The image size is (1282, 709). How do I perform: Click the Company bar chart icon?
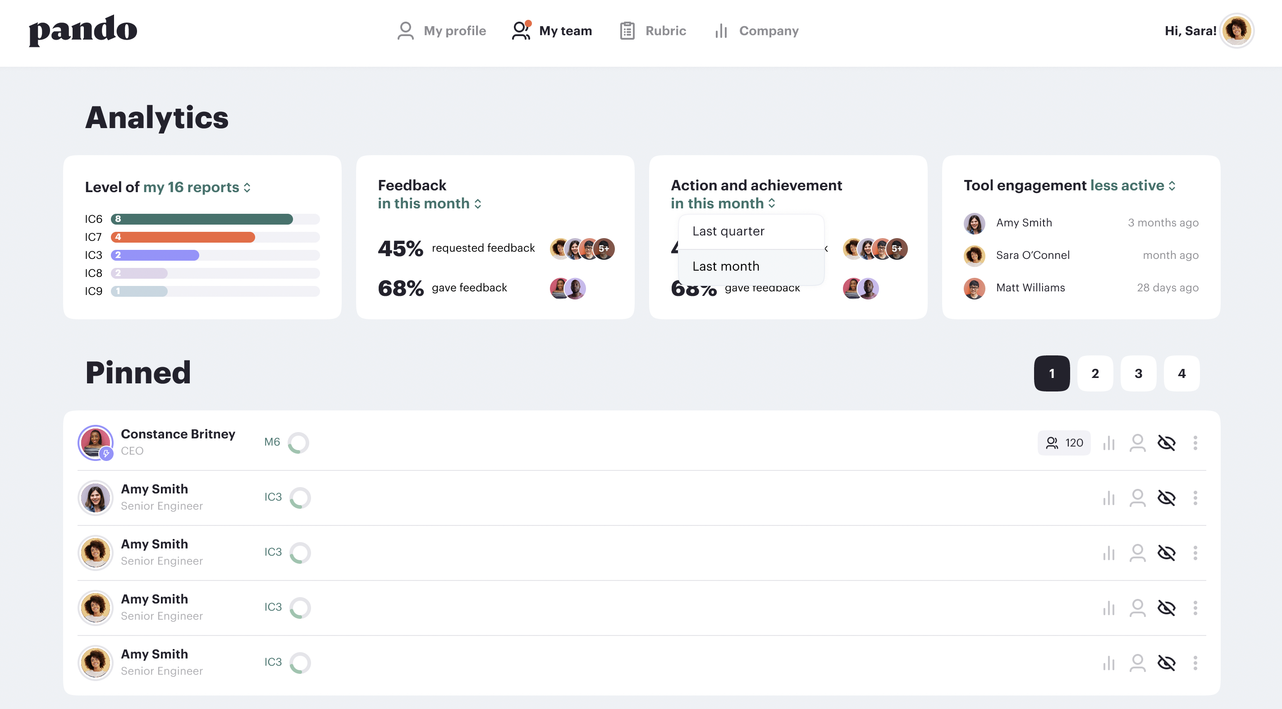(721, 31)
